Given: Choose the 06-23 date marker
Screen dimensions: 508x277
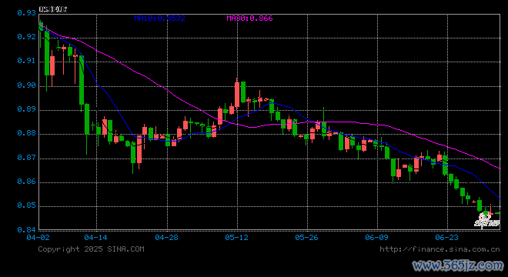Looking at the screenshot, I should 446,238.
